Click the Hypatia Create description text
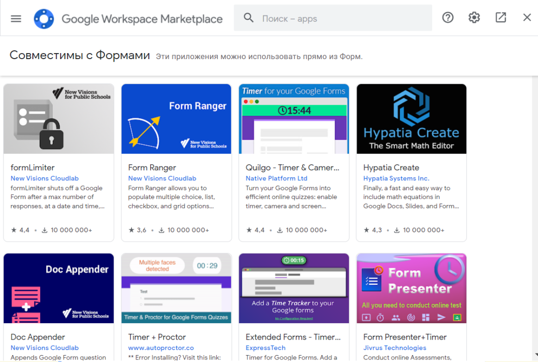538x362 pixels. (411, 197)
